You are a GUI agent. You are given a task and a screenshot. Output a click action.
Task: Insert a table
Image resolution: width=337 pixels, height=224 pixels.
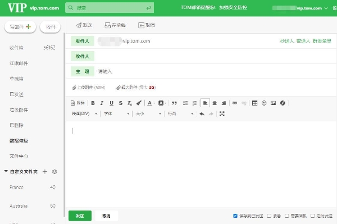click(254, 103)
